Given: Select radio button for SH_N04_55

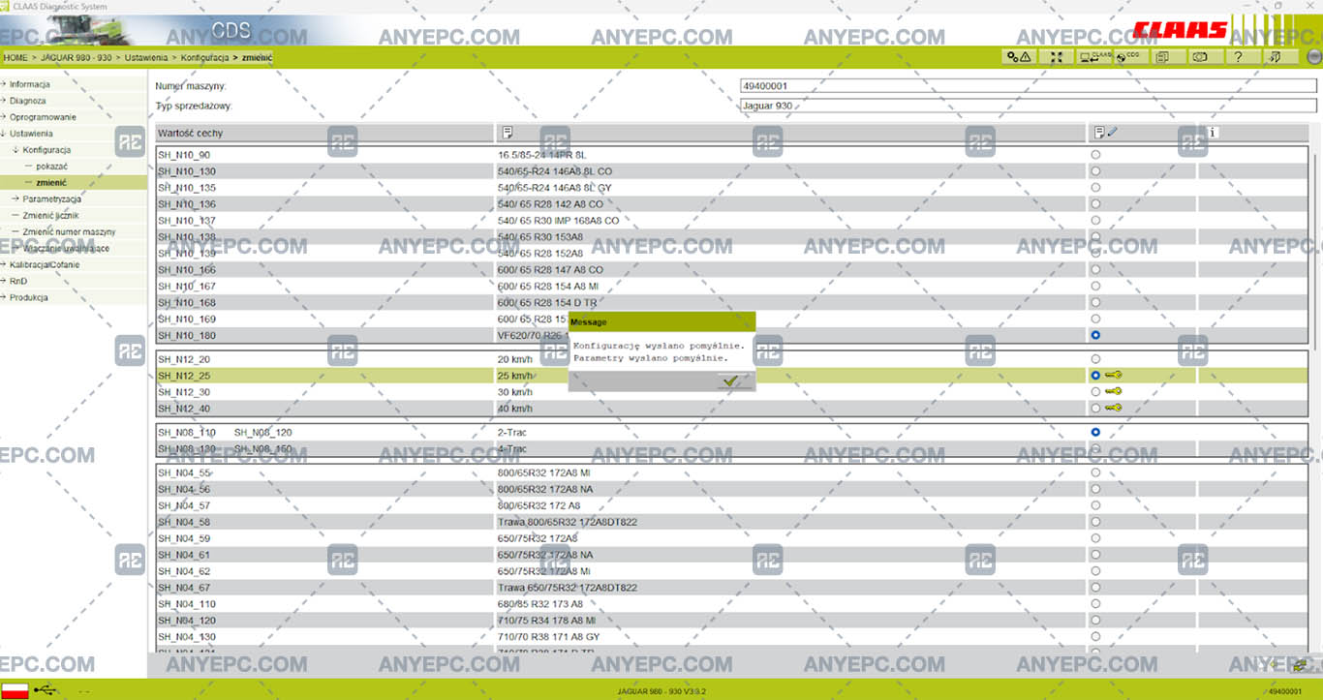Looking at the screenshot, I should click(1095, 472).
